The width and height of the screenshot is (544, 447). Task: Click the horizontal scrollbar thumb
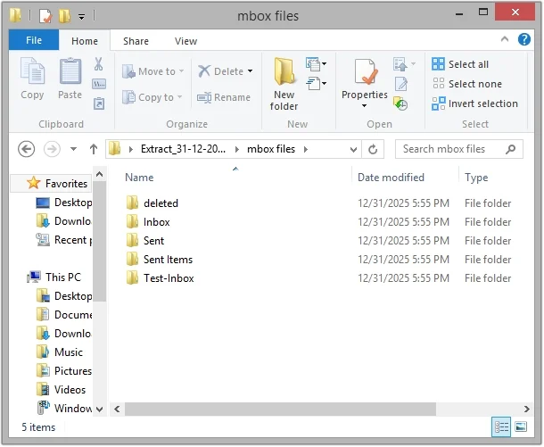point(280,409)
